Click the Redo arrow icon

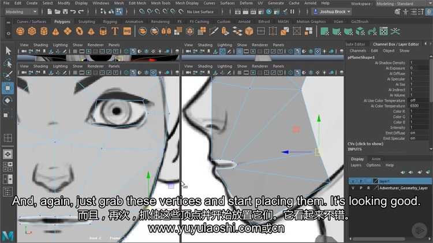click(81, 12)
